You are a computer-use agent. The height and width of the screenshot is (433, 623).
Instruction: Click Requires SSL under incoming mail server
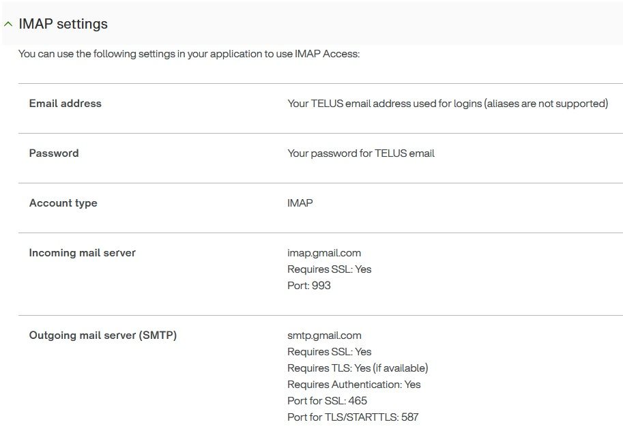(330, 269)
